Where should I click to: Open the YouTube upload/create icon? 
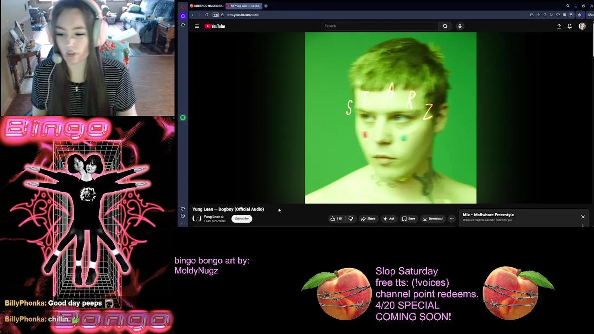pyautogui.click(x=559, y=26)
